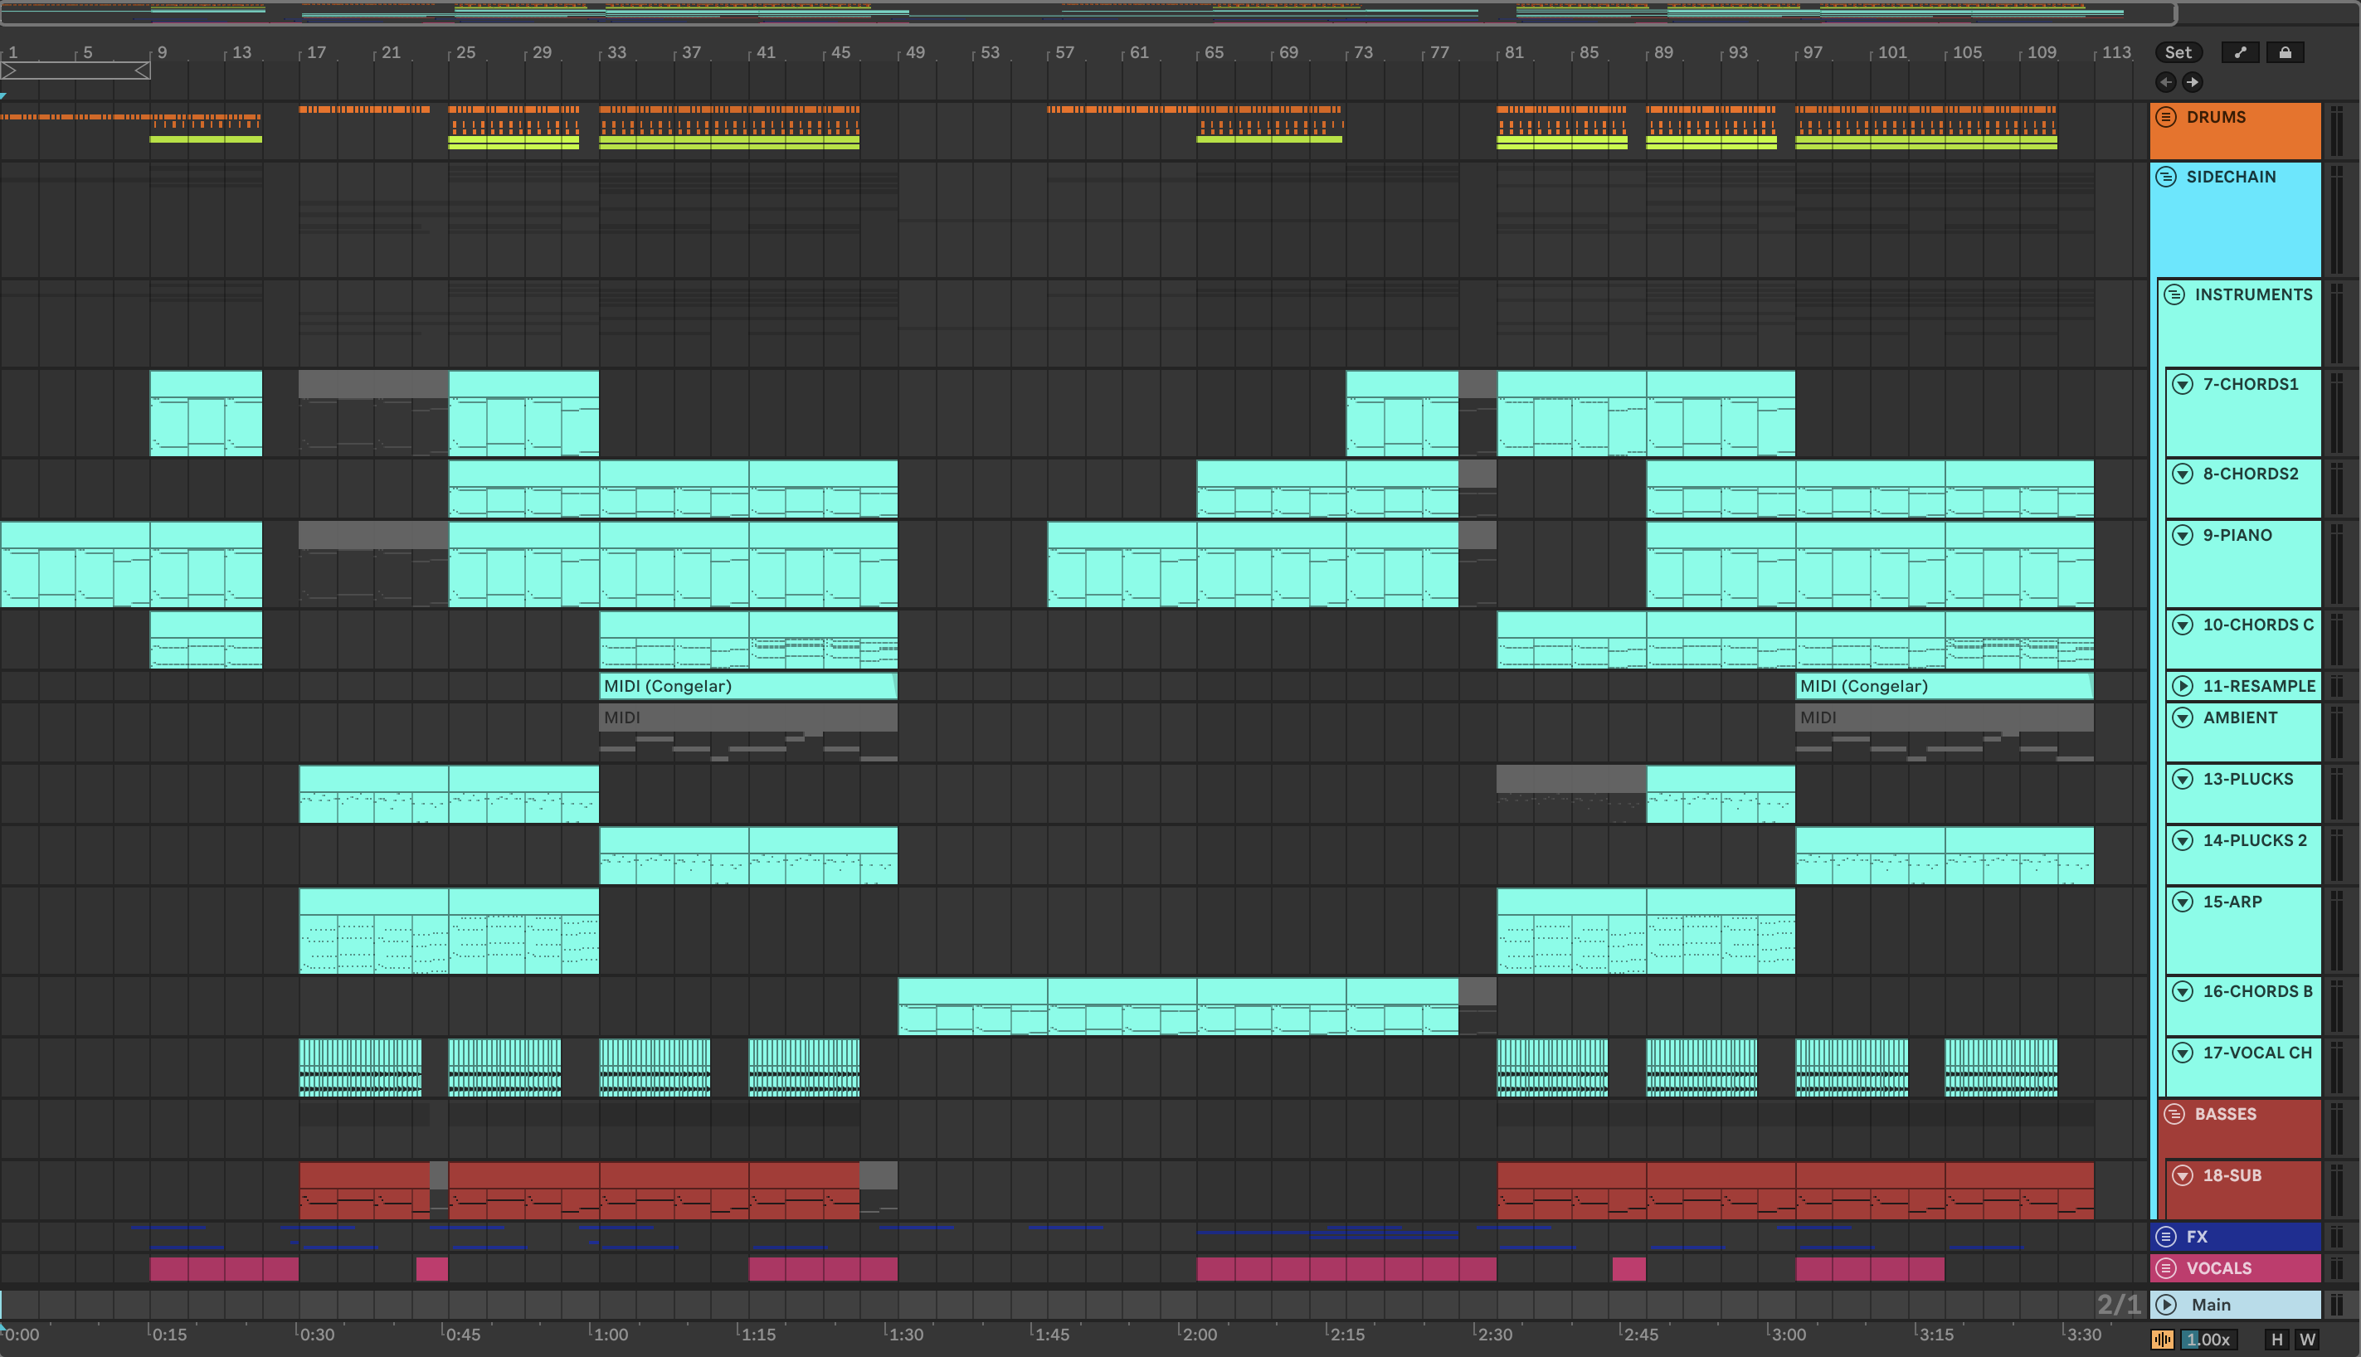This screenshot has width=2361, height=1357.
Task: Select the 9-PIANO track name
Action: pyautogui.click(x=2237, y=535)
